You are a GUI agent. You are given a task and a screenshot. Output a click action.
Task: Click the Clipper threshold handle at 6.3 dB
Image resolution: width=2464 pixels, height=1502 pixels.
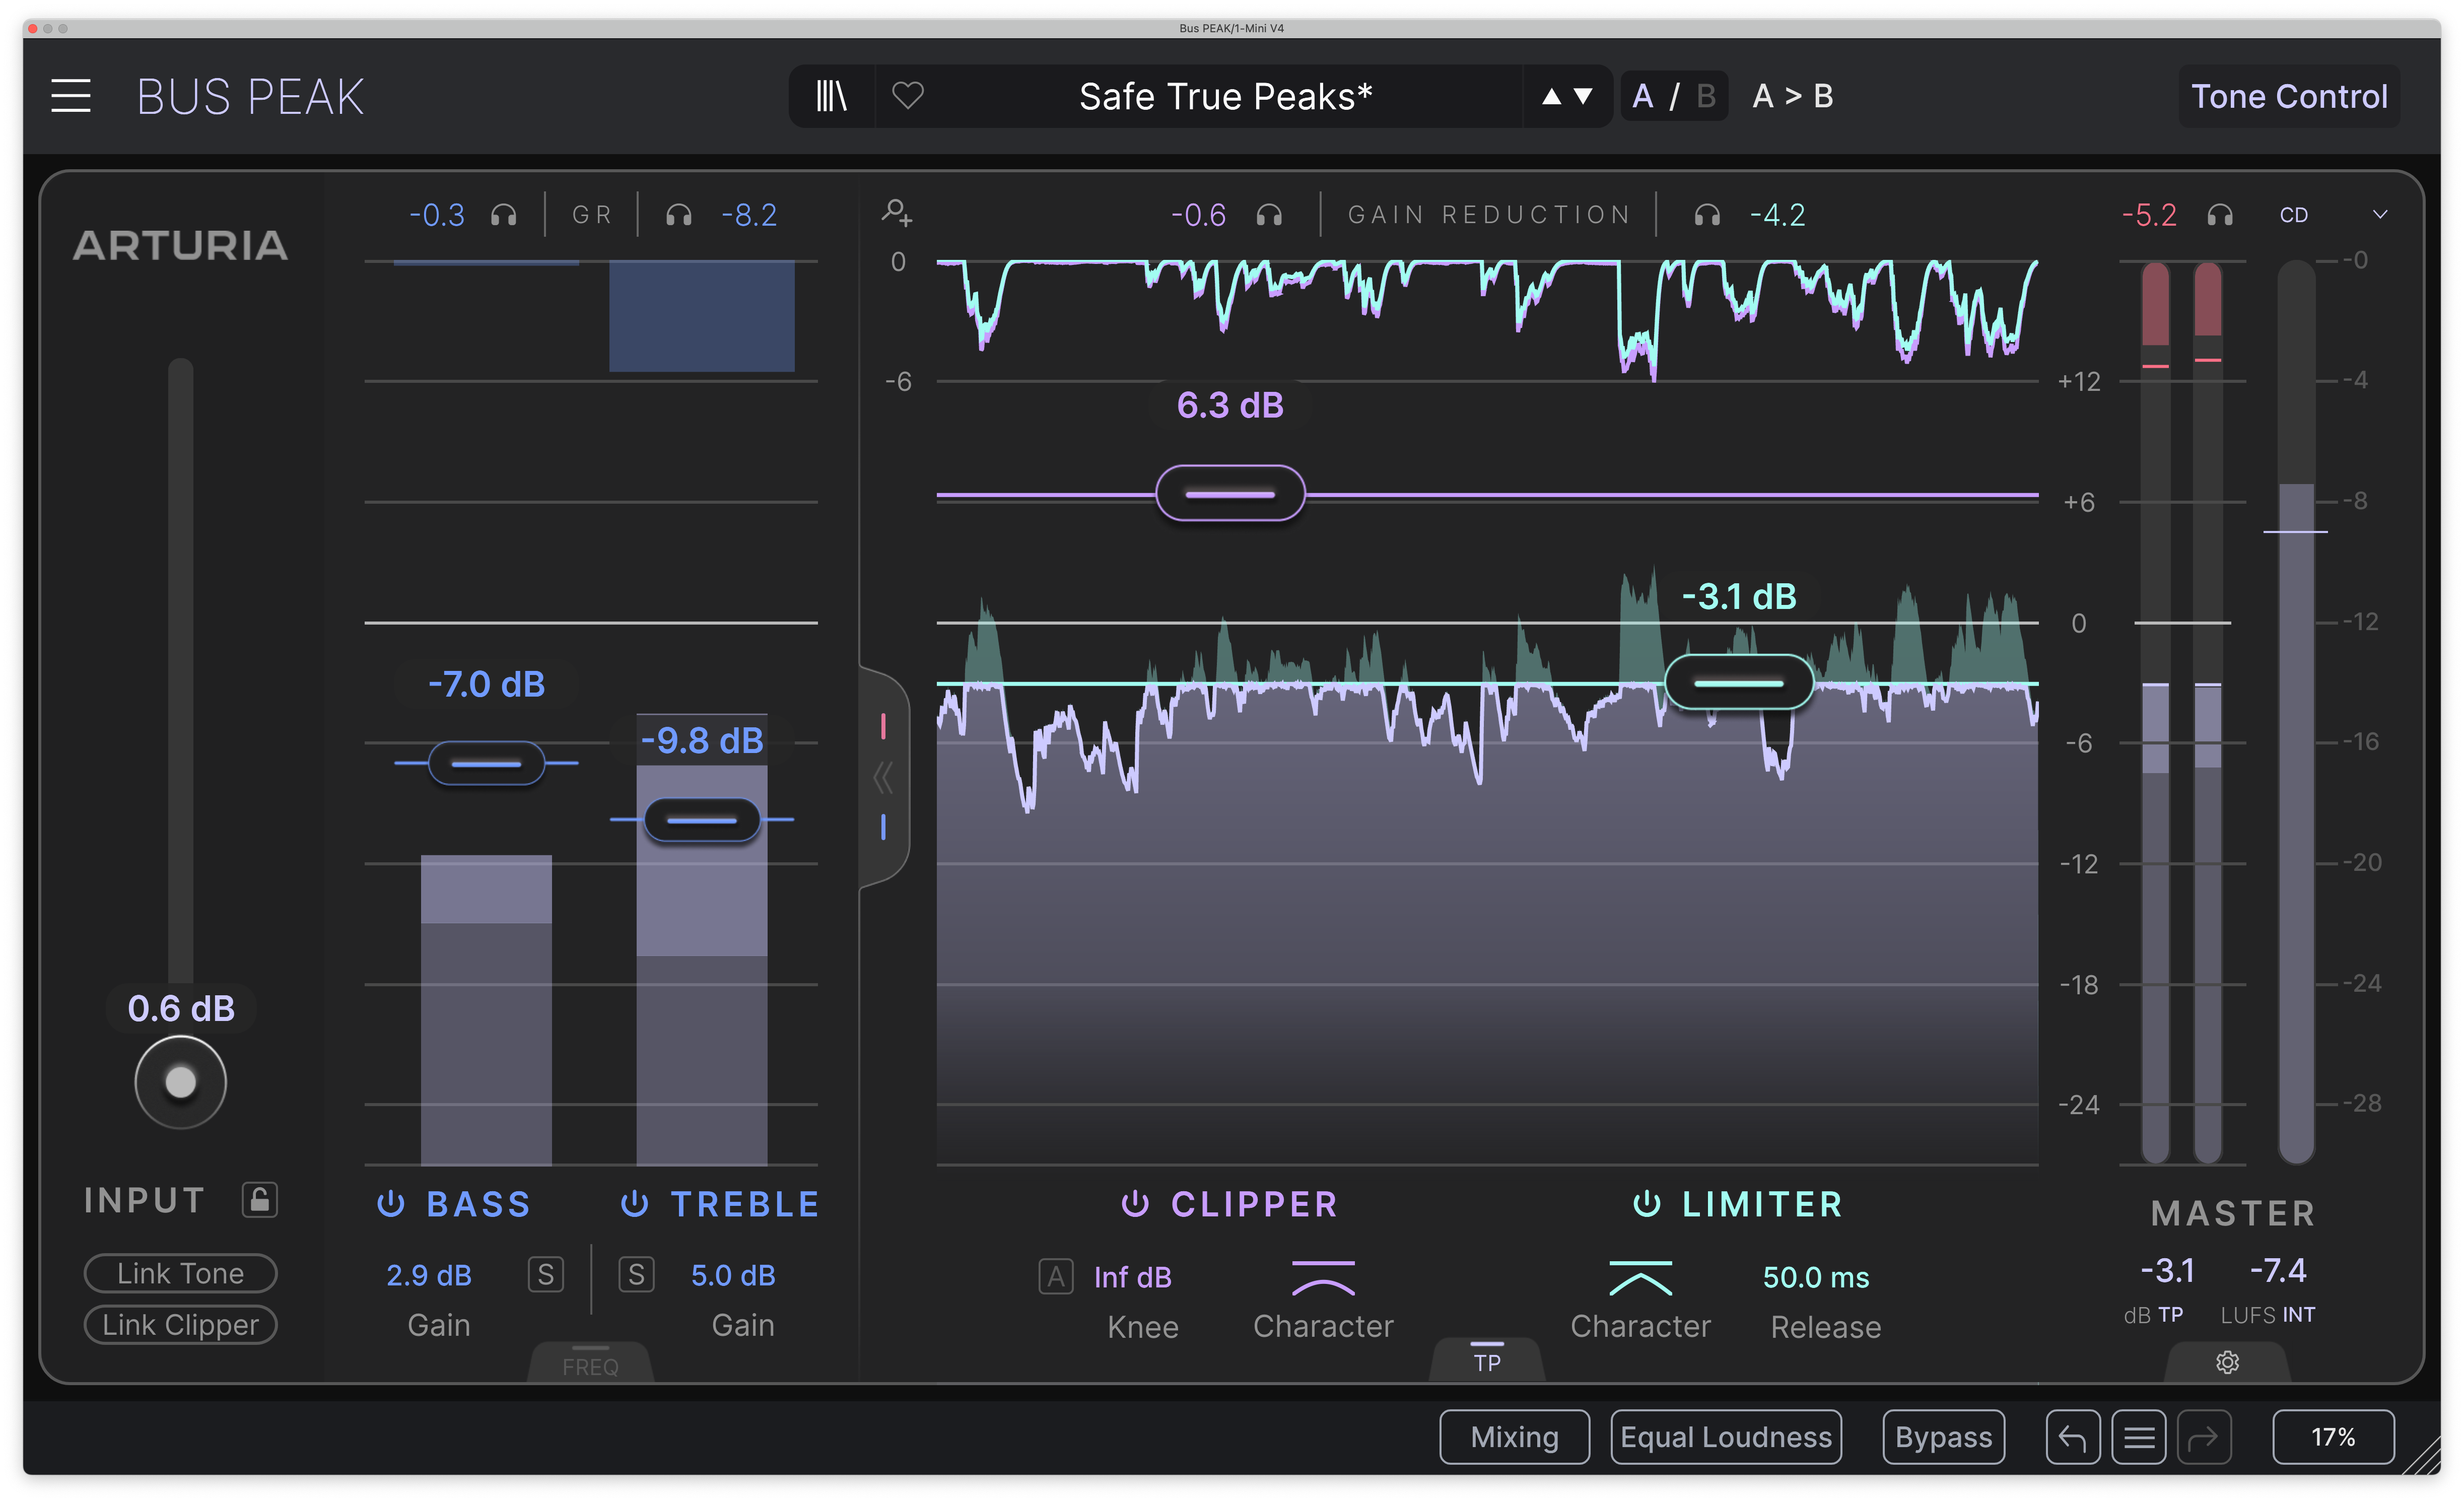(1230, 493)
